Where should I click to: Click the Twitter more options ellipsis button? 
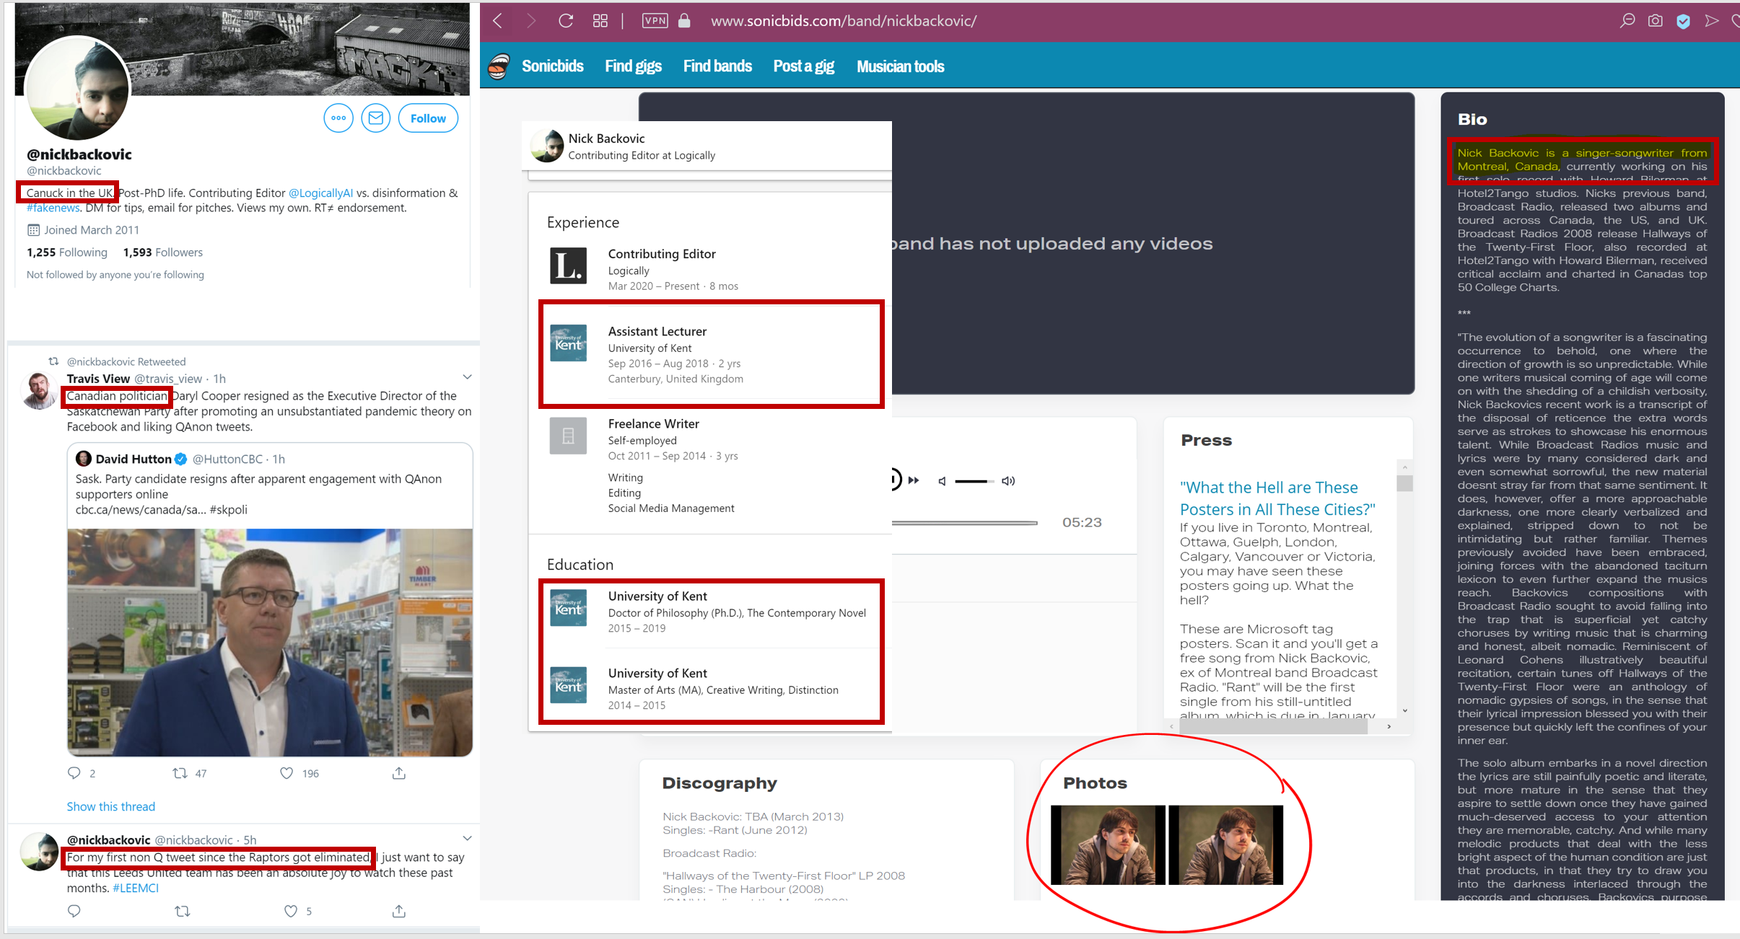pos(338,118)
